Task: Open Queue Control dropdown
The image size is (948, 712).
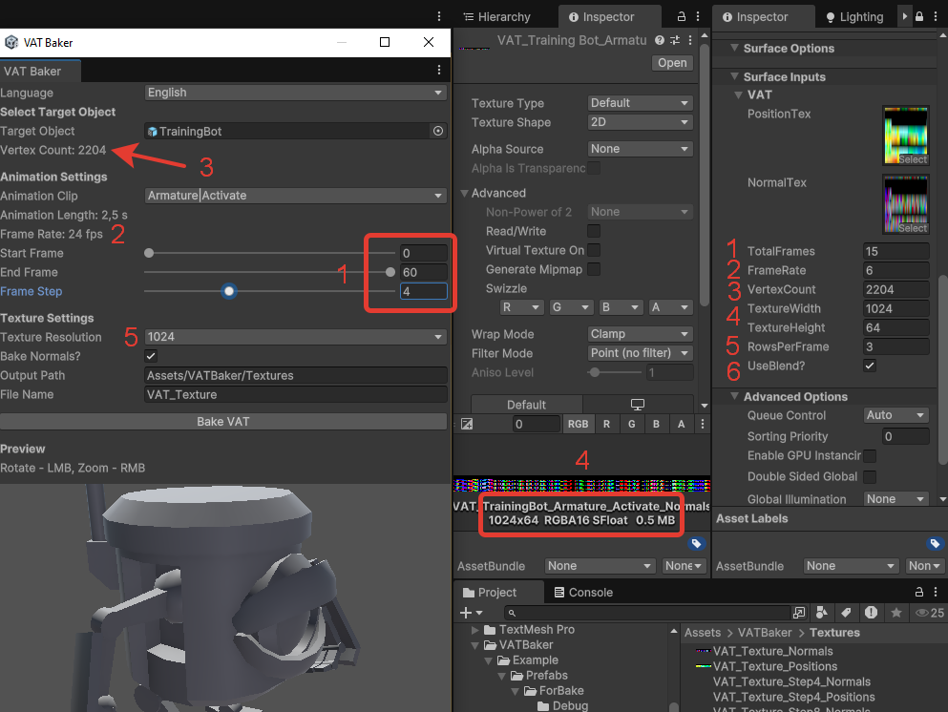Action: [896, 415]
